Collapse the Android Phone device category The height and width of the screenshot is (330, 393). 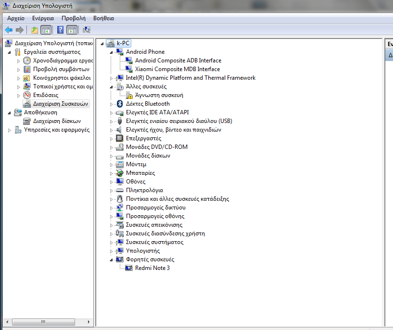click(x=112, y=52)
